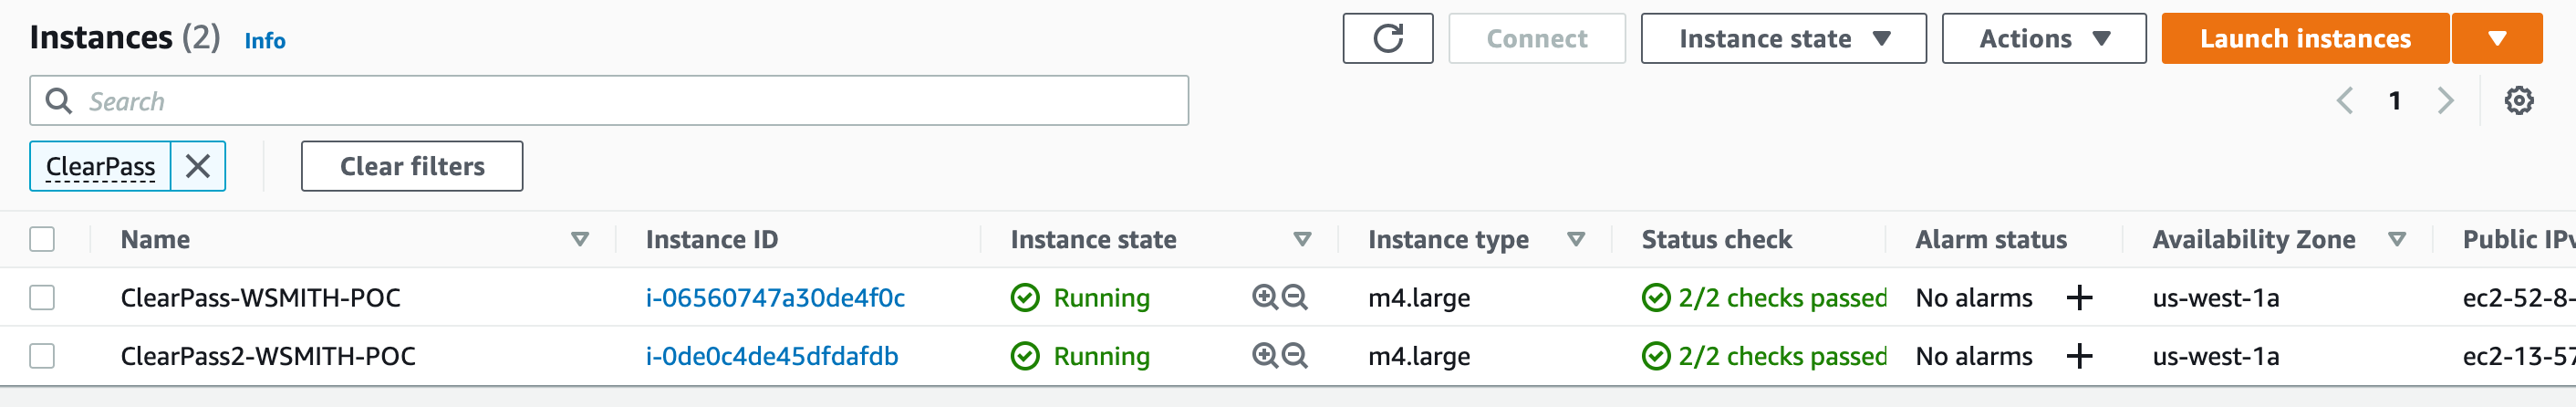This screenshot has width=2576, height=407.
Task: Zoom in filter on ClearPass-WSMITH-POC Running state
Action: [1264, 297]
